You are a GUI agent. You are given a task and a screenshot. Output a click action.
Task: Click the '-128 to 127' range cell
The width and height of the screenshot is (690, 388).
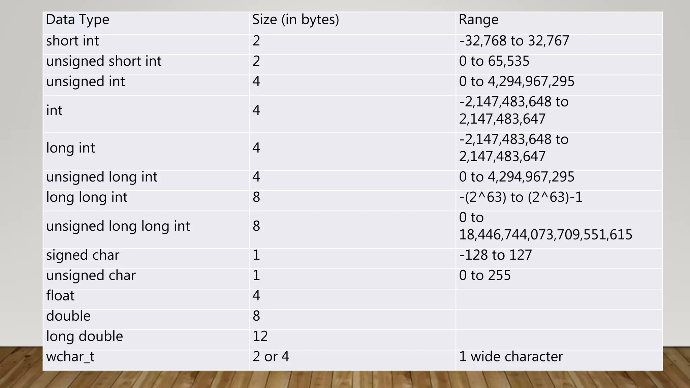coord(559,259)
